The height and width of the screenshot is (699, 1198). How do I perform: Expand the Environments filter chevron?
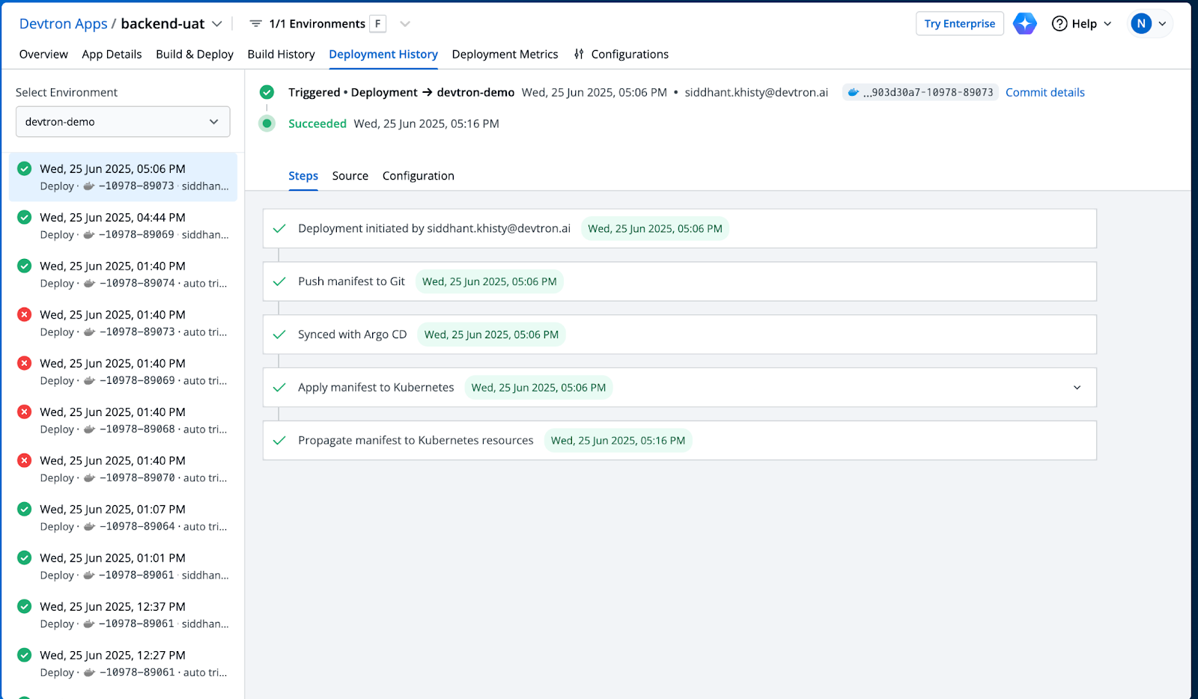click(404, 23)
